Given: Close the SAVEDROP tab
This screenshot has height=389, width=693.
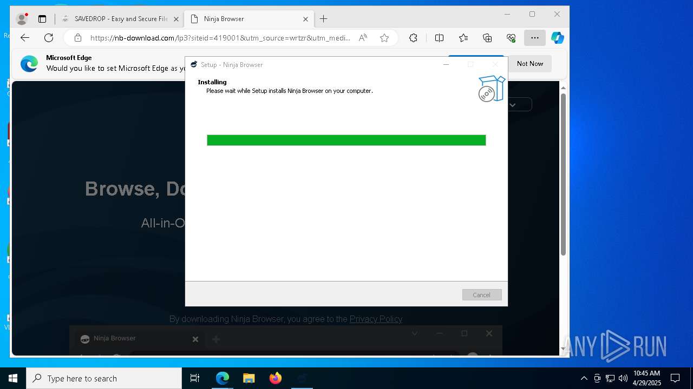Looking at the screenshot, I should coord(176,19).
